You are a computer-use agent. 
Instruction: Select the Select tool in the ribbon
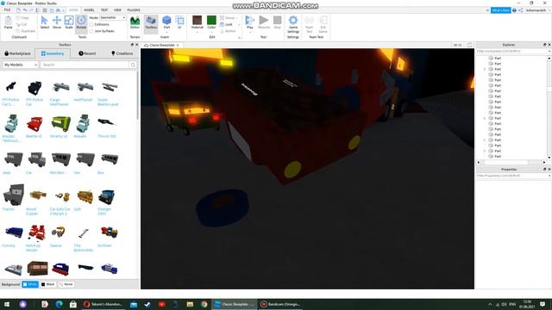tap(45, 22)
